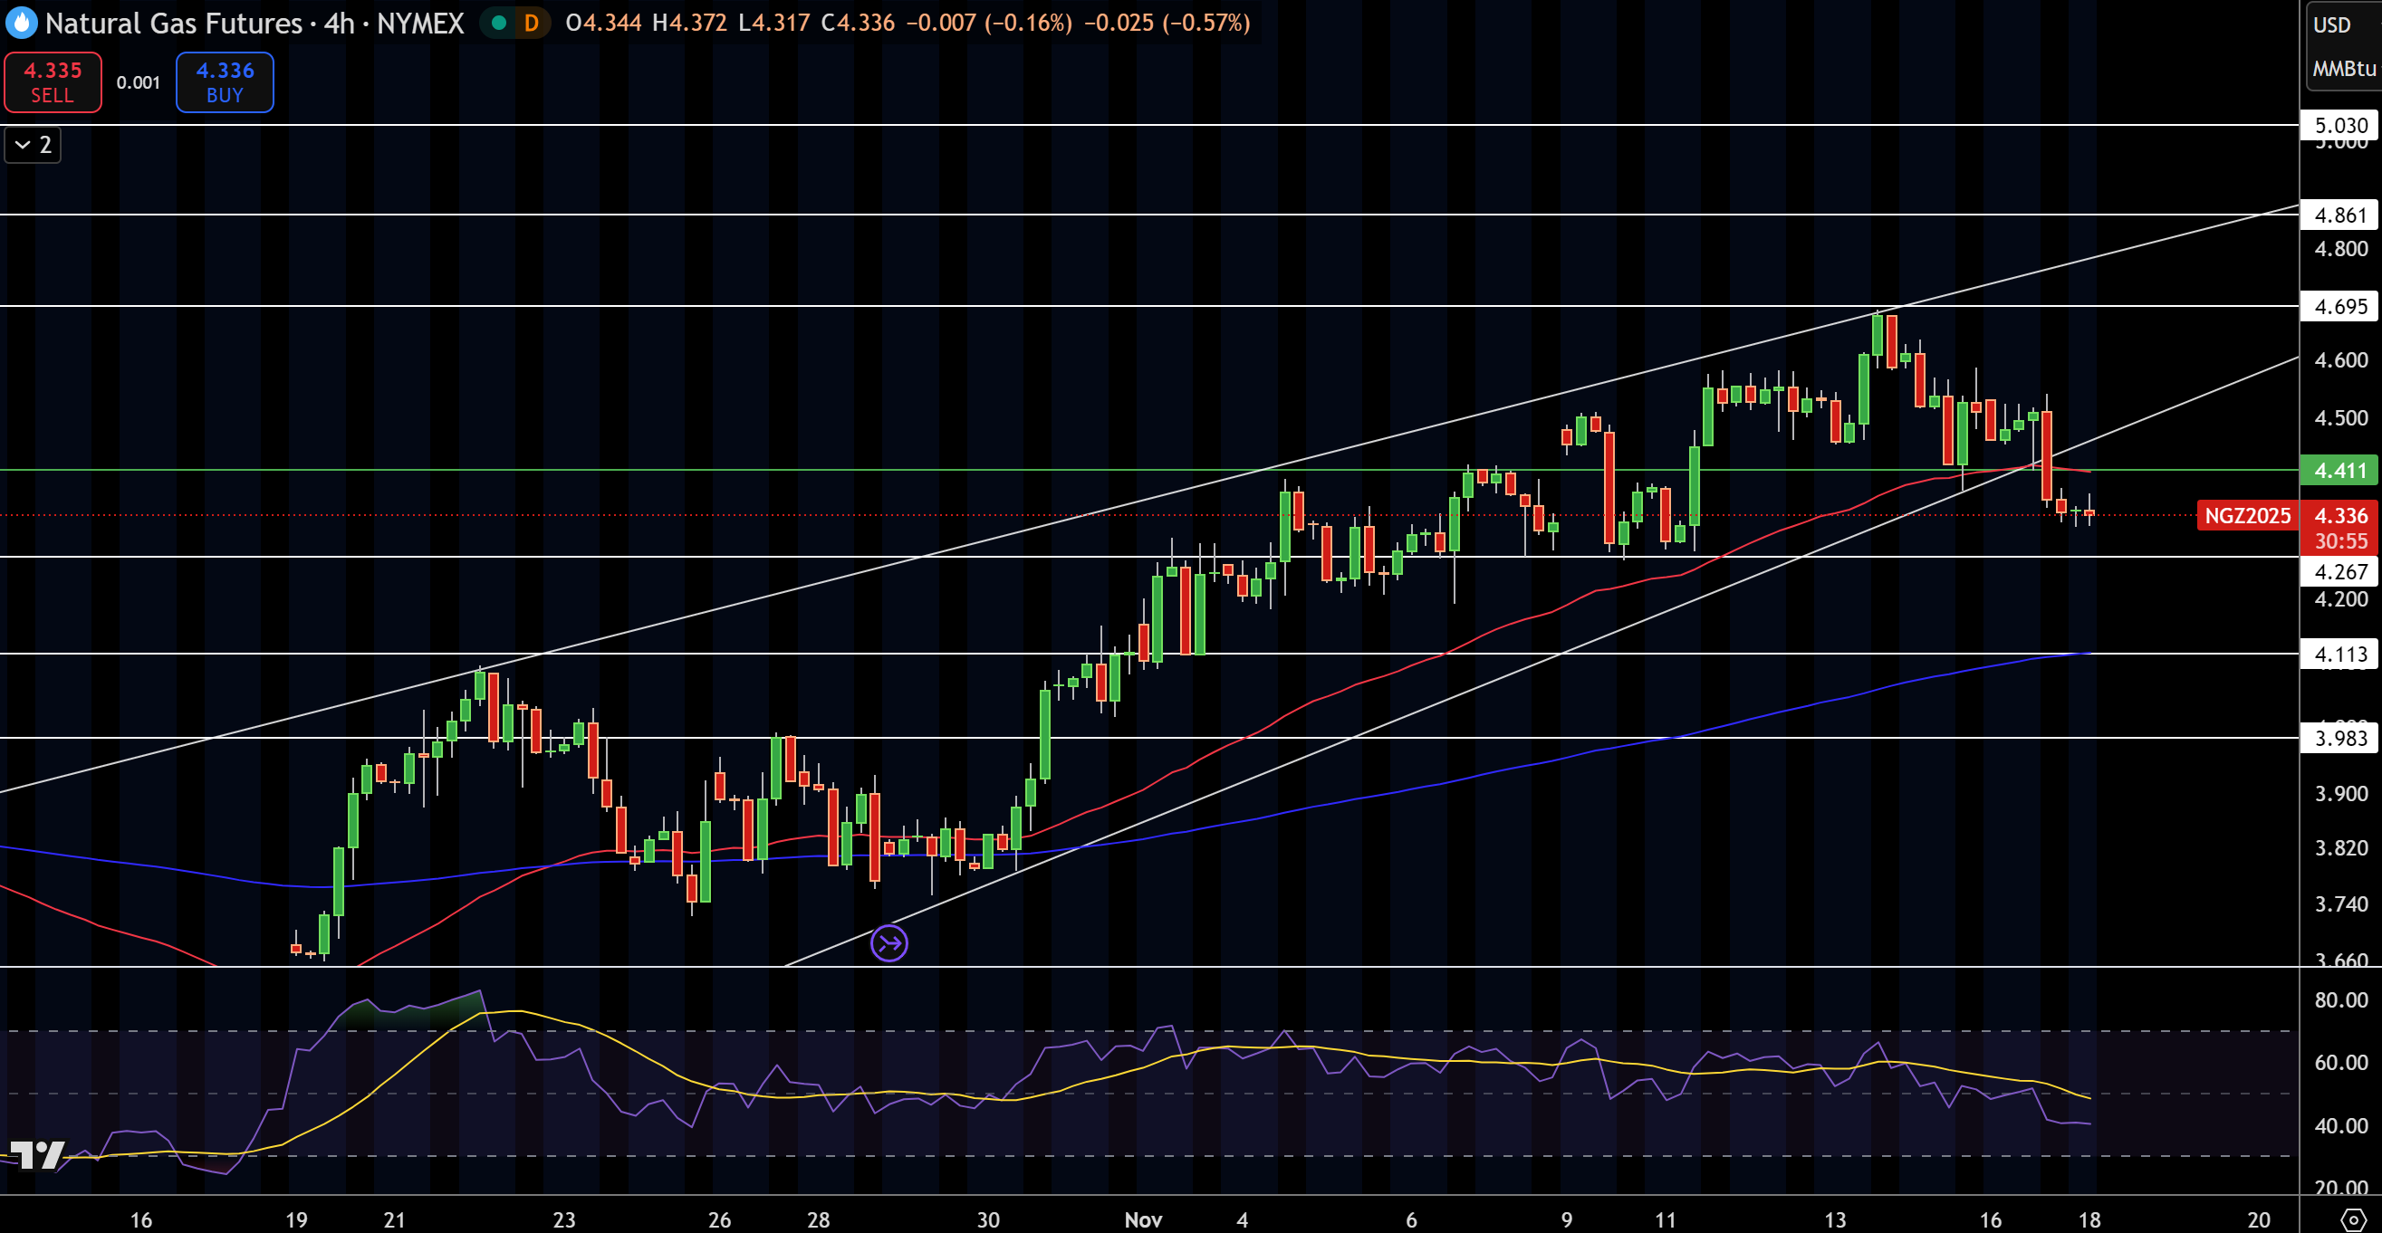Select the 4.861 horizontal line label
This screenshot has width=2382, height=1233.
point(2339,215)
